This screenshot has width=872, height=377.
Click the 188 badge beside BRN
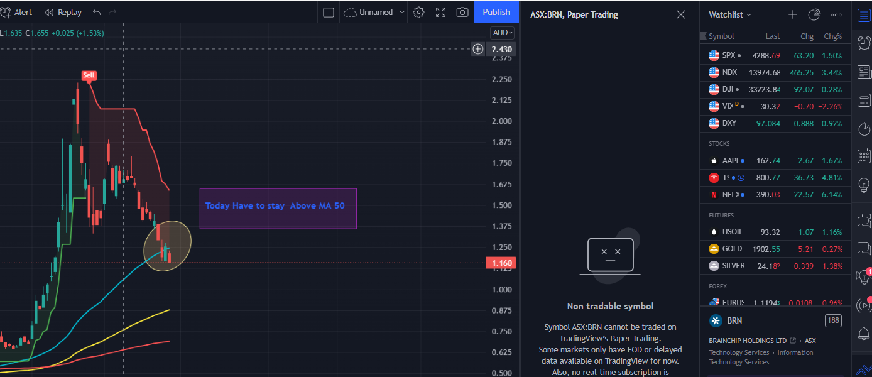[x=834, y=320]
